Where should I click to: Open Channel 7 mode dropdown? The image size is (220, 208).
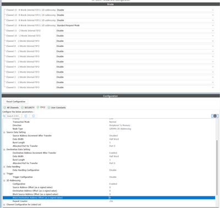tap(135, 51)
